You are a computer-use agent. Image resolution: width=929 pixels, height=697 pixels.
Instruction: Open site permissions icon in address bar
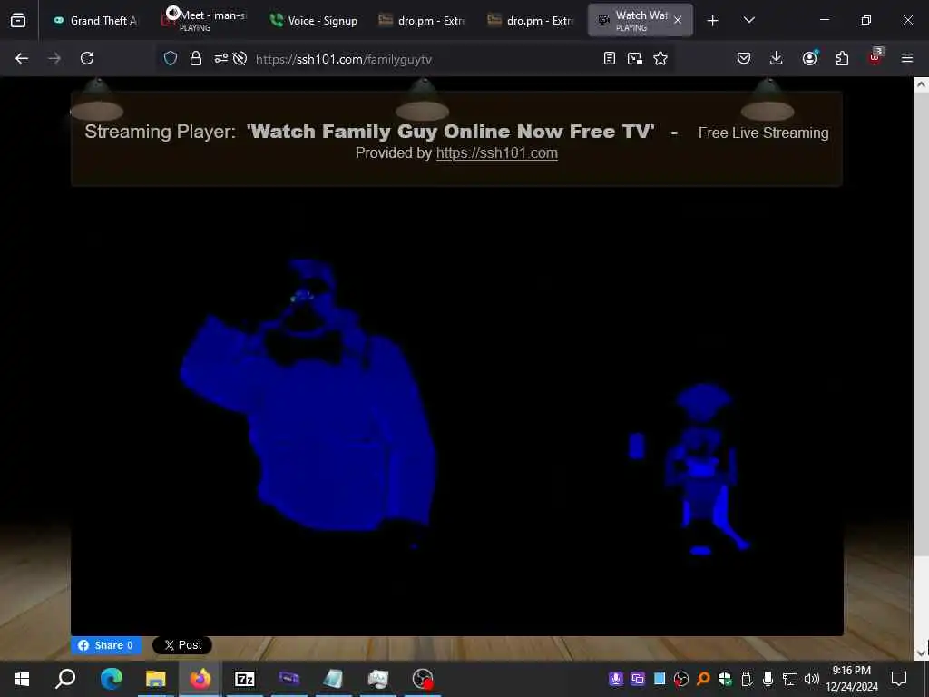click(x=221, y=58)
